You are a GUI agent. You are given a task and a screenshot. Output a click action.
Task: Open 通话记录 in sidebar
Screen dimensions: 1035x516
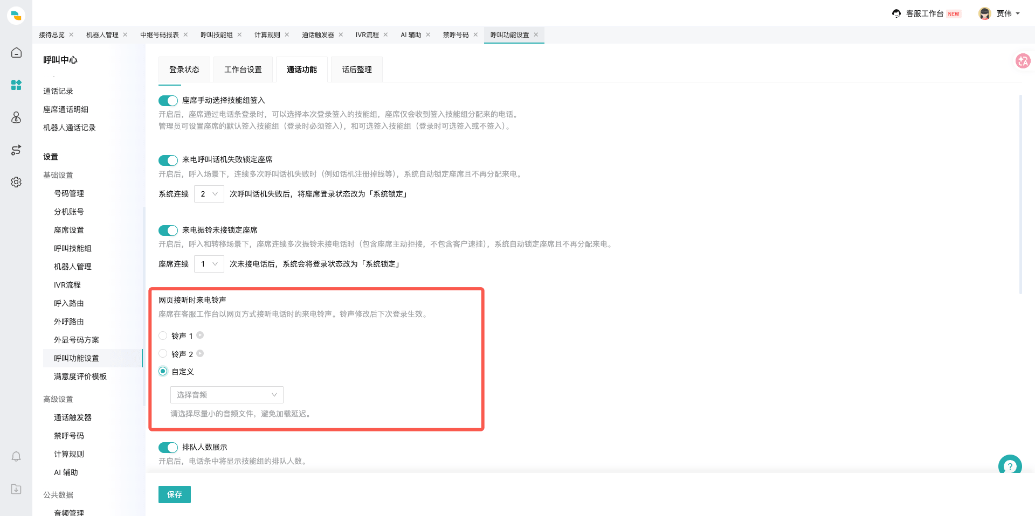tap(58, 91)
